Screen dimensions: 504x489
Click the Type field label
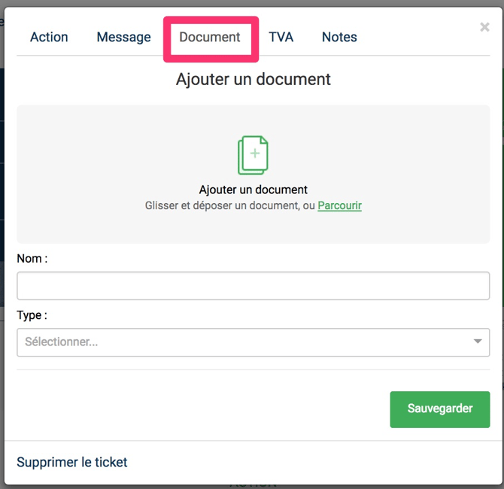tap(32, 315)
